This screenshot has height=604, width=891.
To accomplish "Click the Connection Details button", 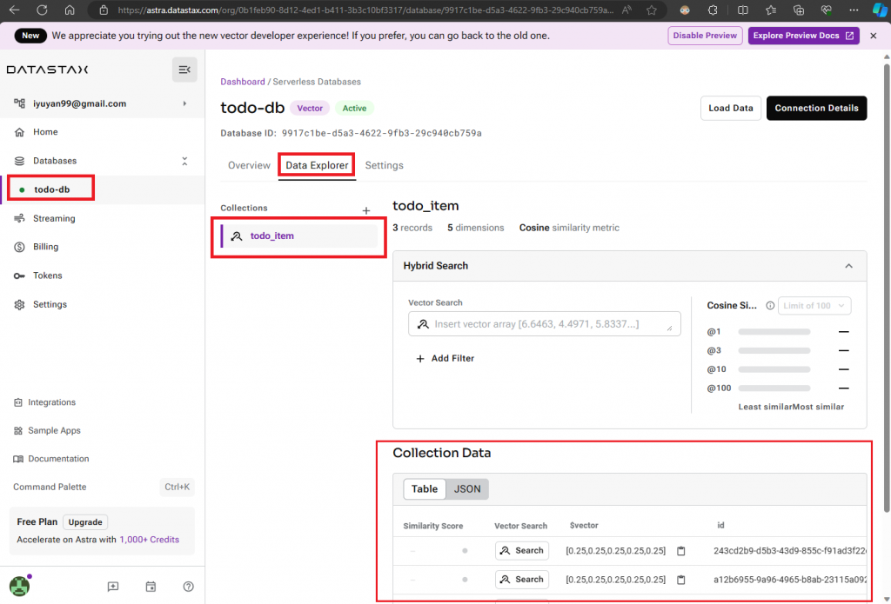I will [816, 108].
